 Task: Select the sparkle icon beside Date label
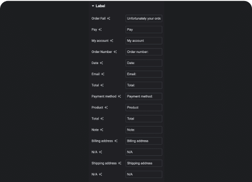click(x=101, y=63)
